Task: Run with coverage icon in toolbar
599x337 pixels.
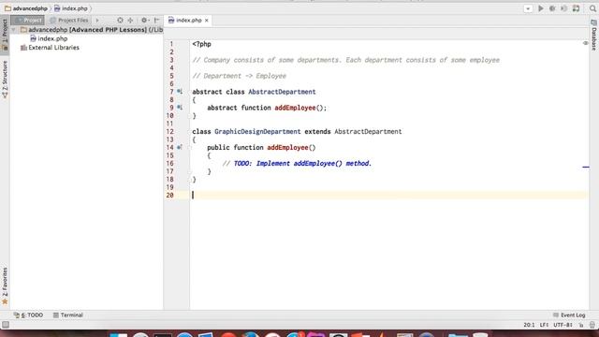Action: coord(563,8)
